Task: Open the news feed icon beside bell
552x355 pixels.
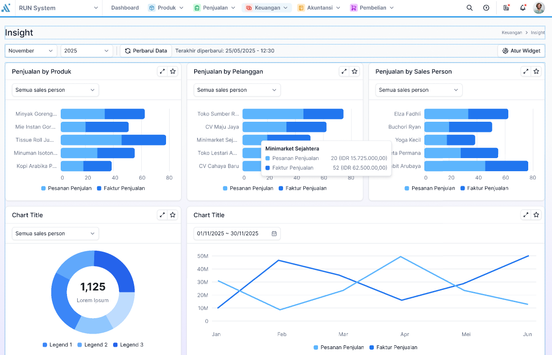Action: pyautogui.click(x=506, y=8)
